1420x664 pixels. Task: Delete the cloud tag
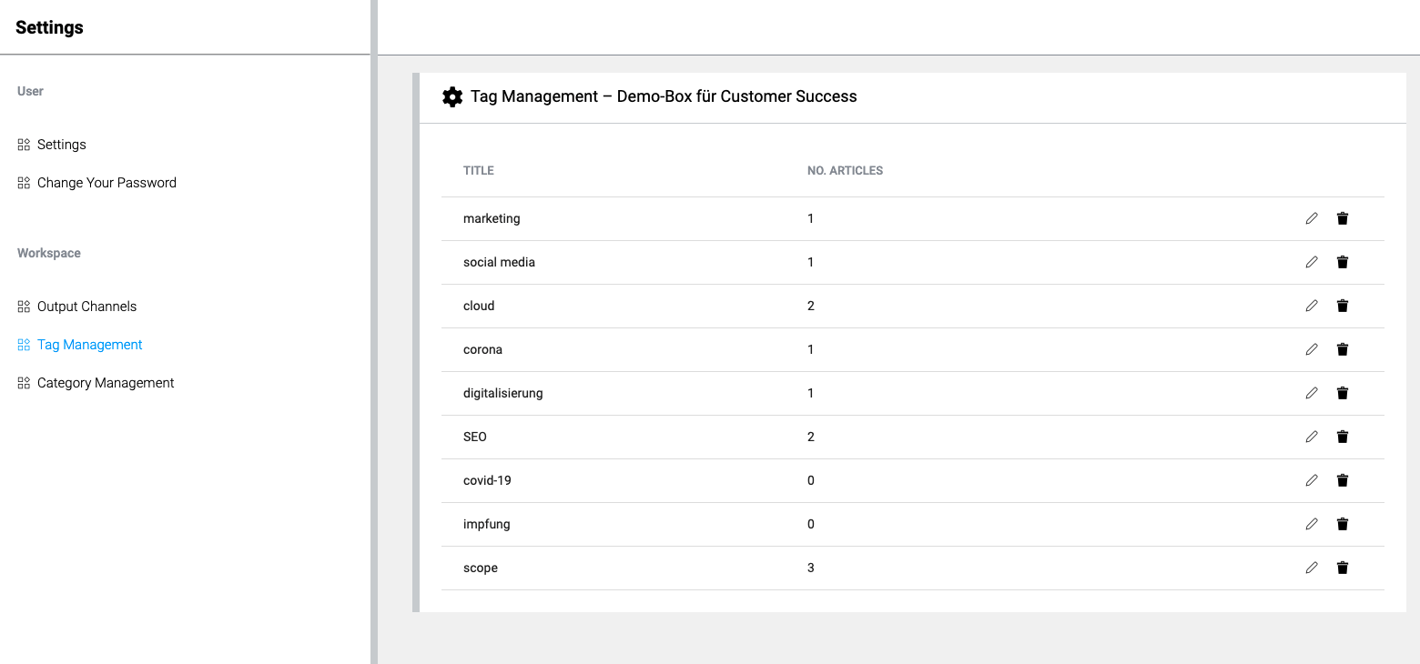click(x=1342, y=306)
